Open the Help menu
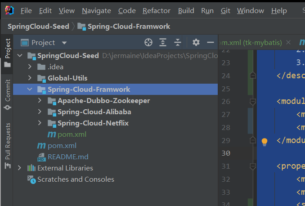 tap(279, 11)
